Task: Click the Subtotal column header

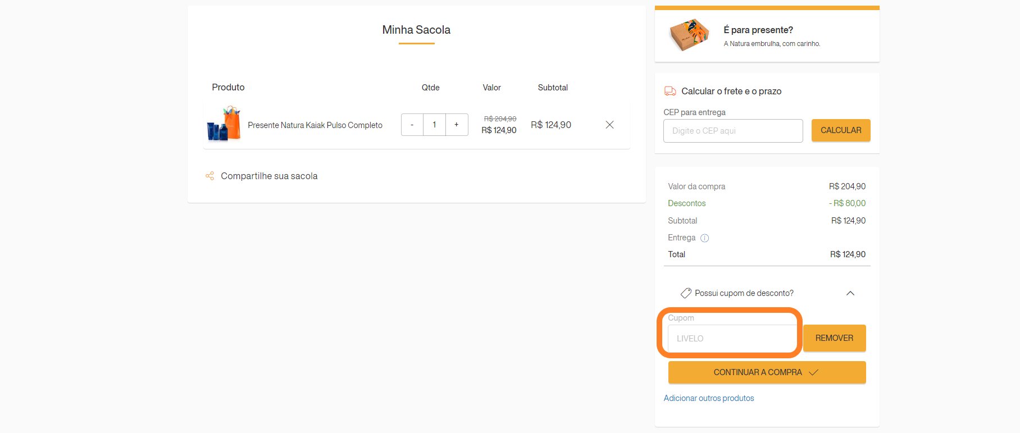Action: pyautogui.click(x=553, y=88)
